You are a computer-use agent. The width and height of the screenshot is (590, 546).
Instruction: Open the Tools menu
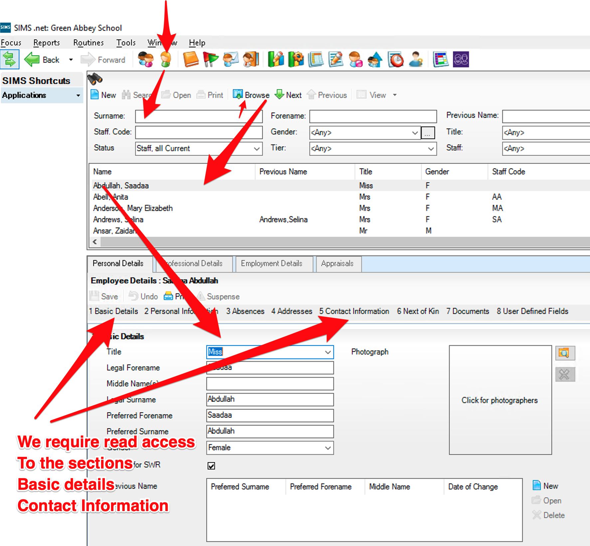pyautogui.click(x=126, y=43)
